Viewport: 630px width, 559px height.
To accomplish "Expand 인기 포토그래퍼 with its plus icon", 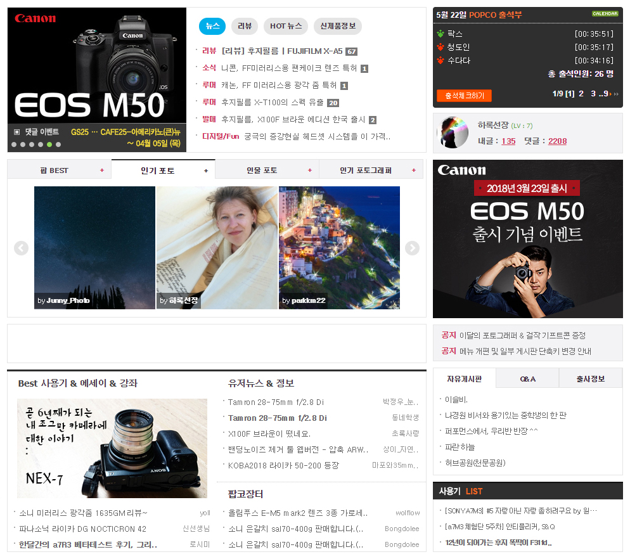I will (x=414, y=170).
